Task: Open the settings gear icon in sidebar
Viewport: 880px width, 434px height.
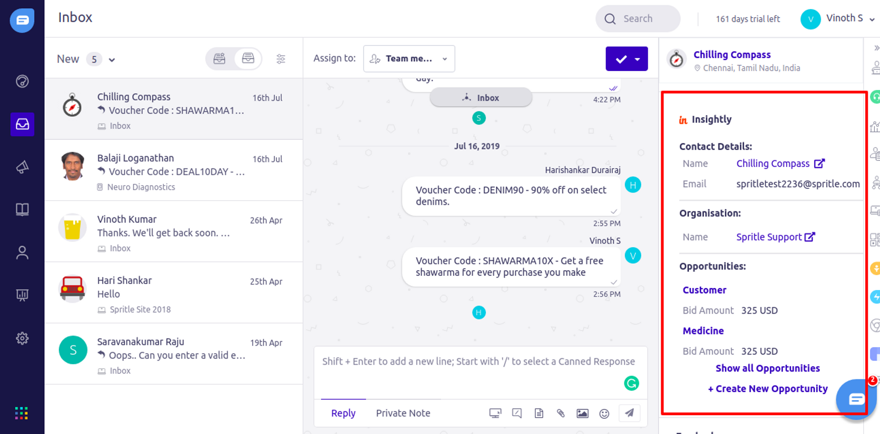Action: (x=22, y=338)
